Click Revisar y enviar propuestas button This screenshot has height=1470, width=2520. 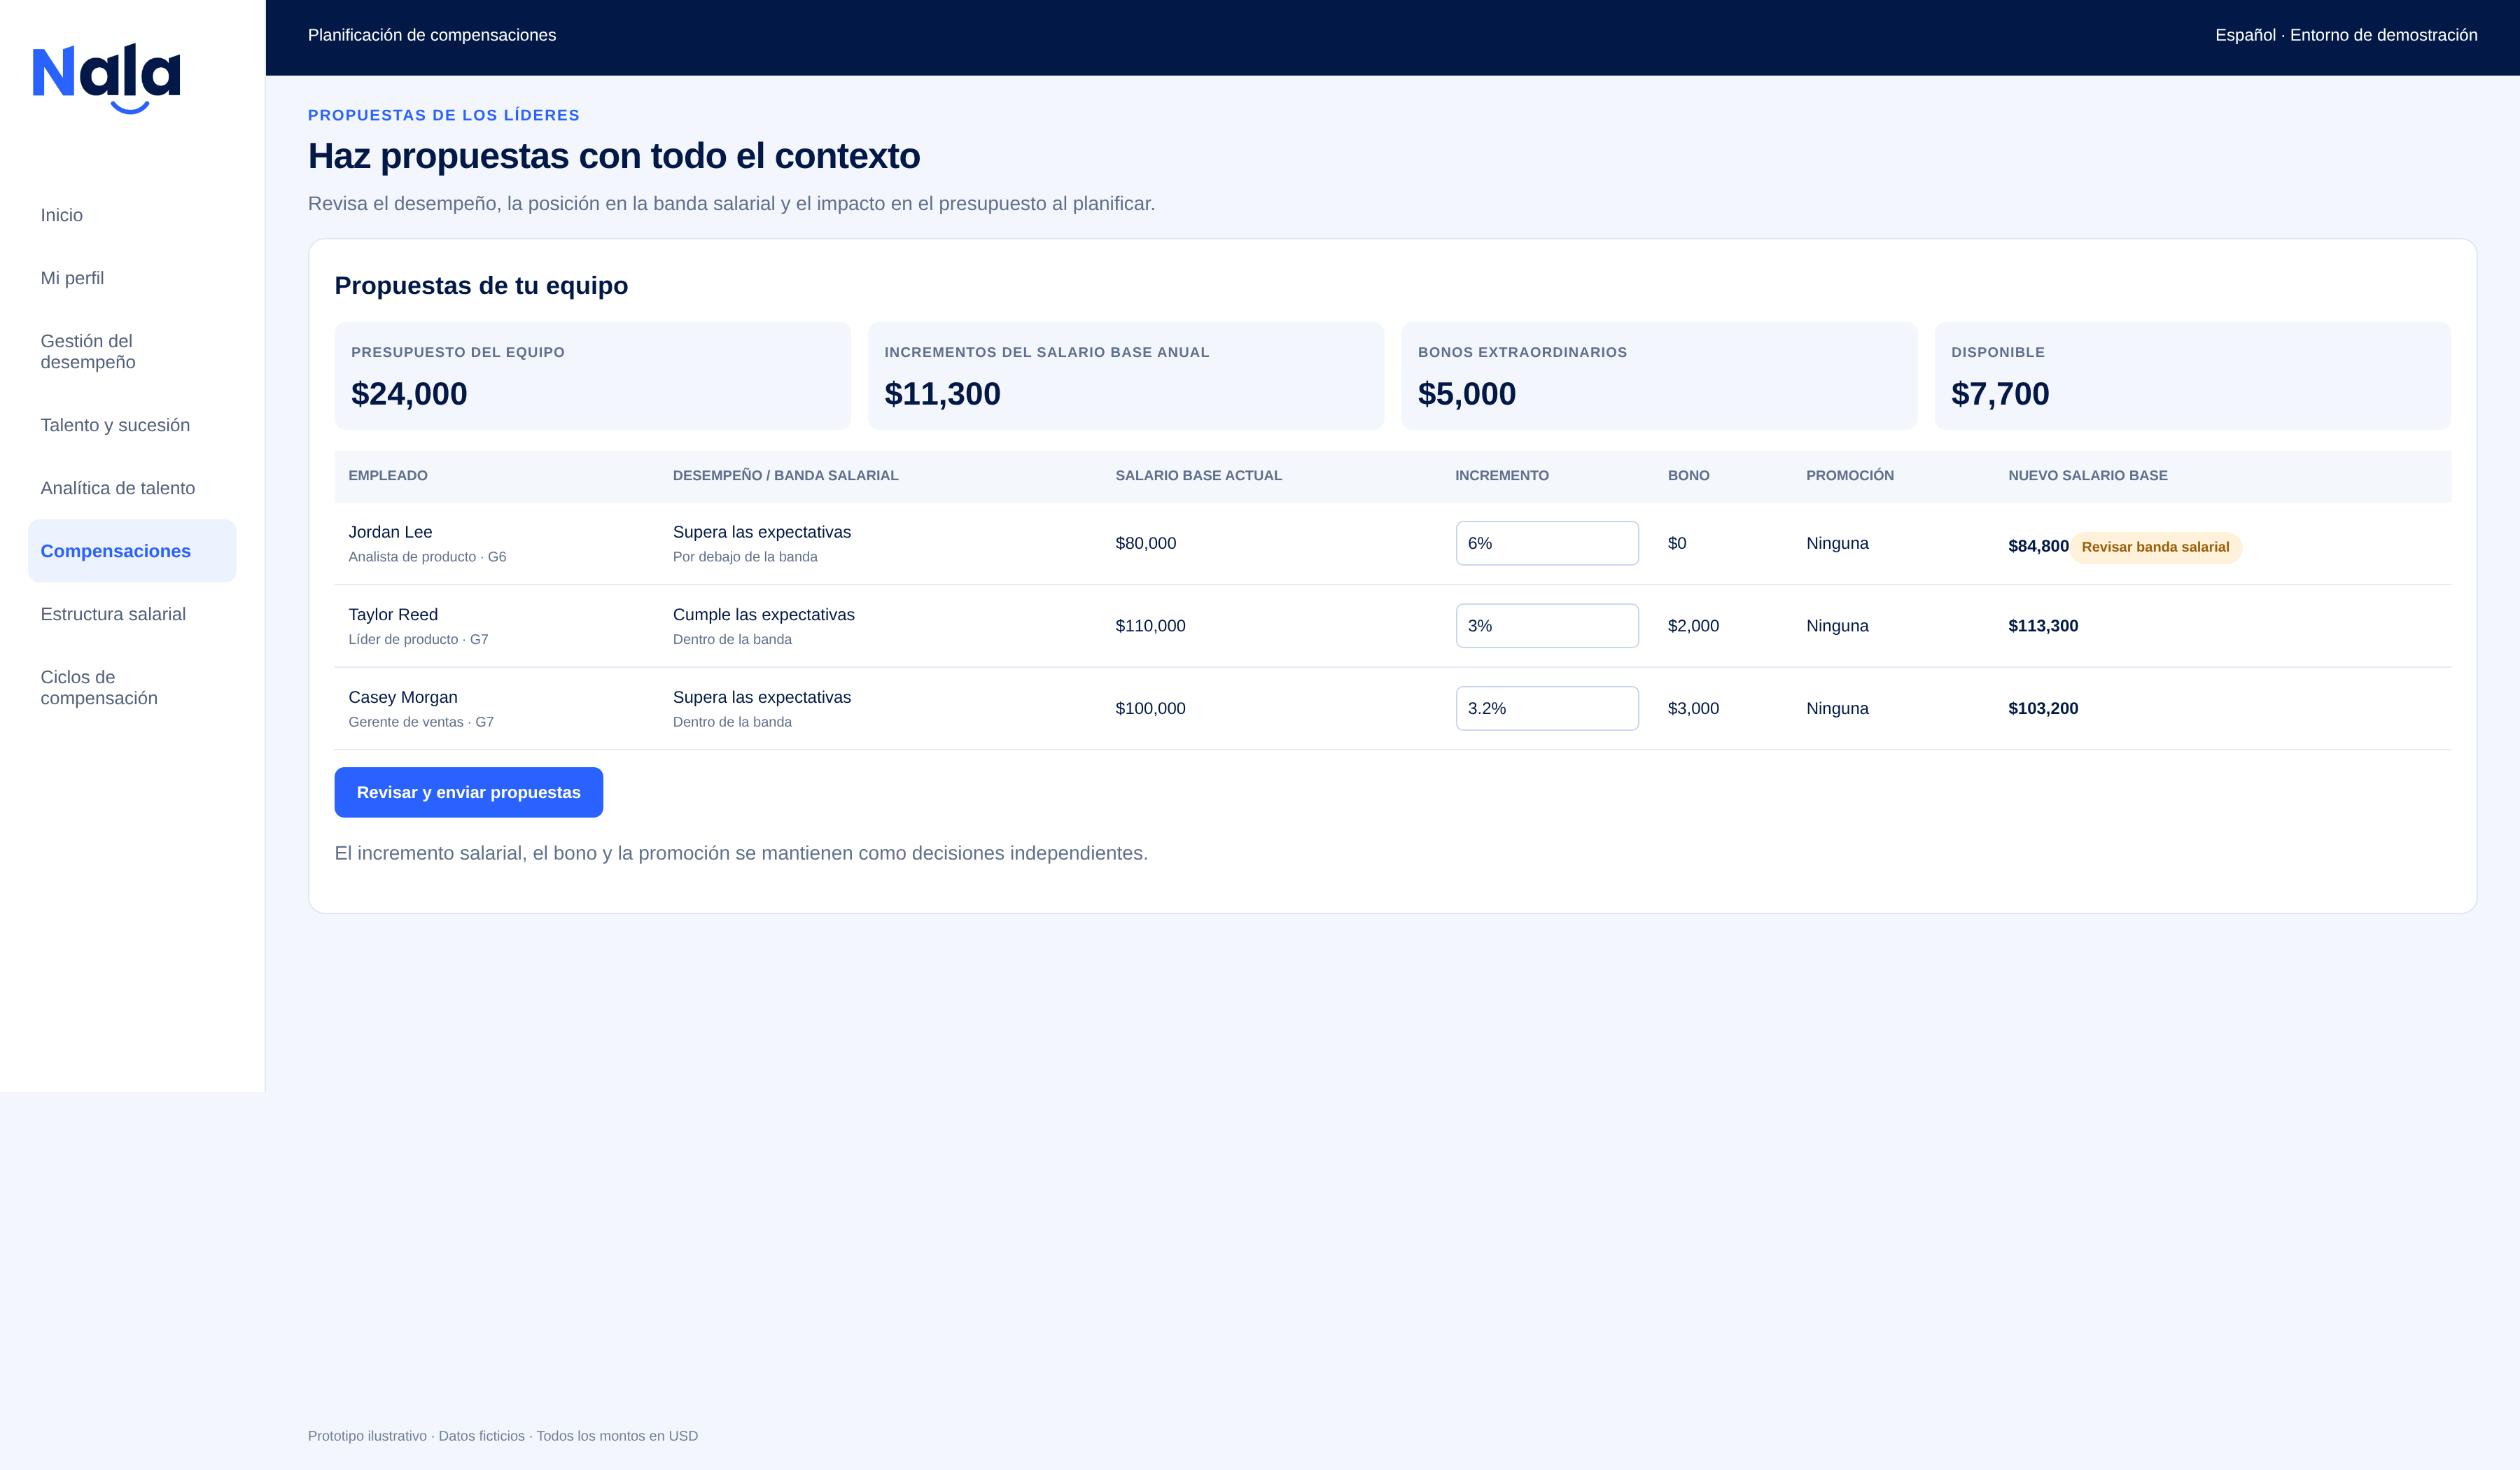point(468,792)
